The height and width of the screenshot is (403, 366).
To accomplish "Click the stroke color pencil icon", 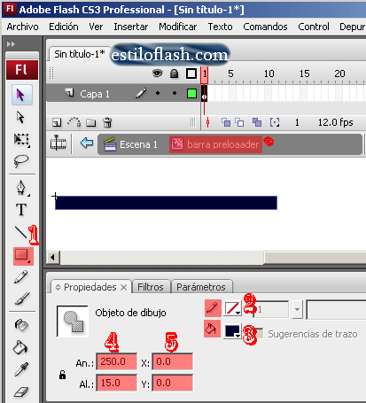I will pyautogui.click(x=213, y=308).
